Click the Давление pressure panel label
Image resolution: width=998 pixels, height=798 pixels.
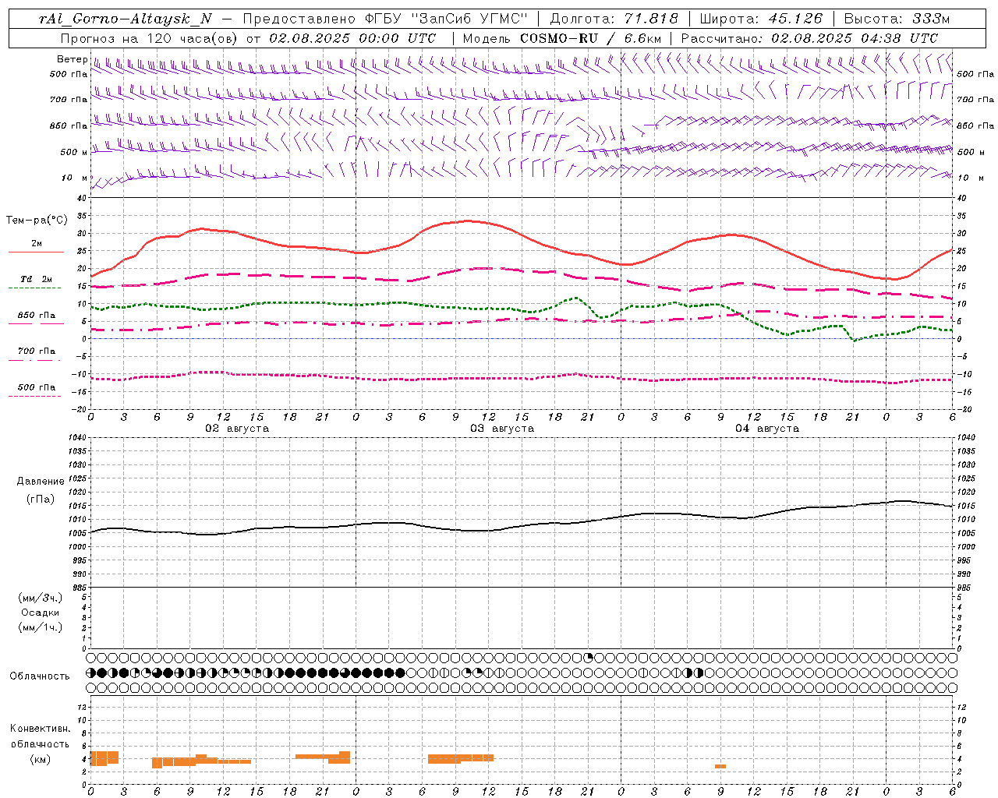(x=41, y=481)
